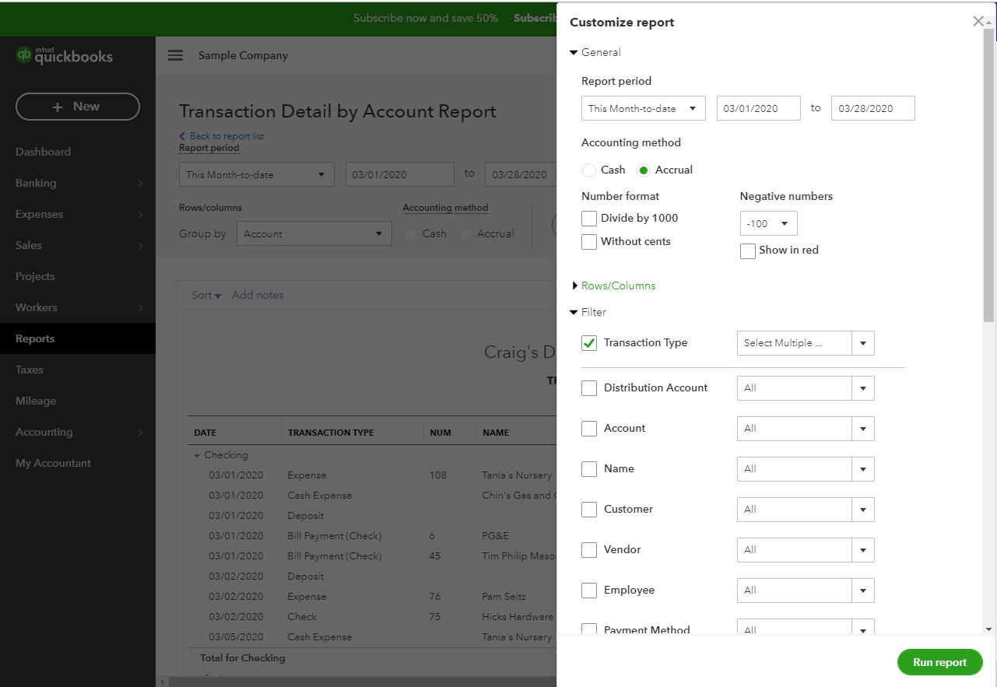This screenshot has height=687, width=997.
Task: Expand the Rows/Columns section
Action: [613, 286]
